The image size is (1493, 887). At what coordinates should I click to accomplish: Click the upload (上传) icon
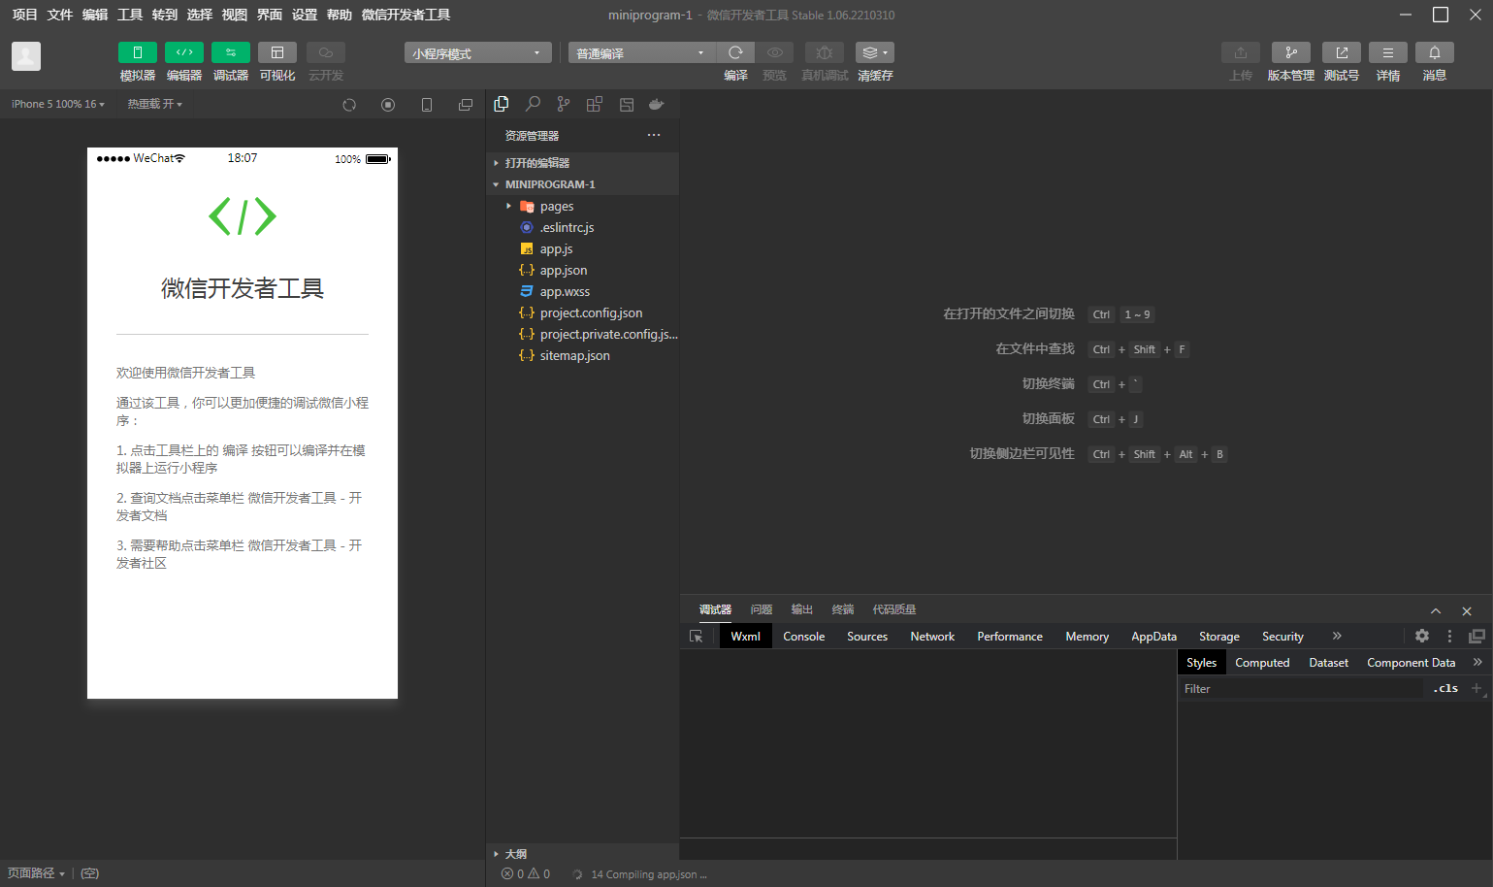(x=1241, y=52)
